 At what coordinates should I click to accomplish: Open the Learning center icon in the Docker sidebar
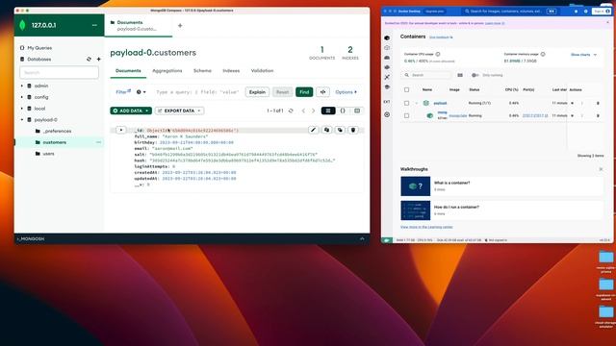click(387, 87)
